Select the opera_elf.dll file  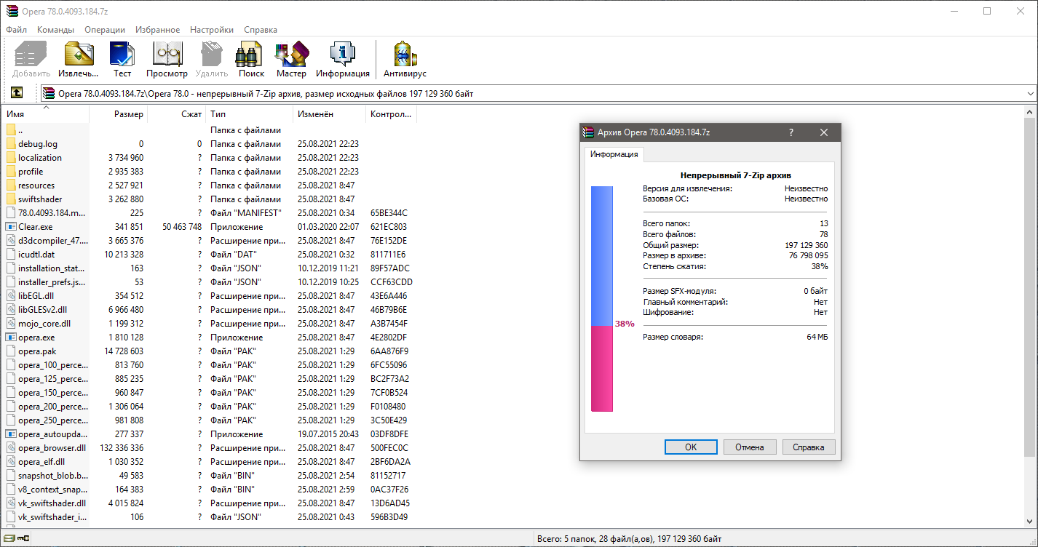tap(210, 462)
